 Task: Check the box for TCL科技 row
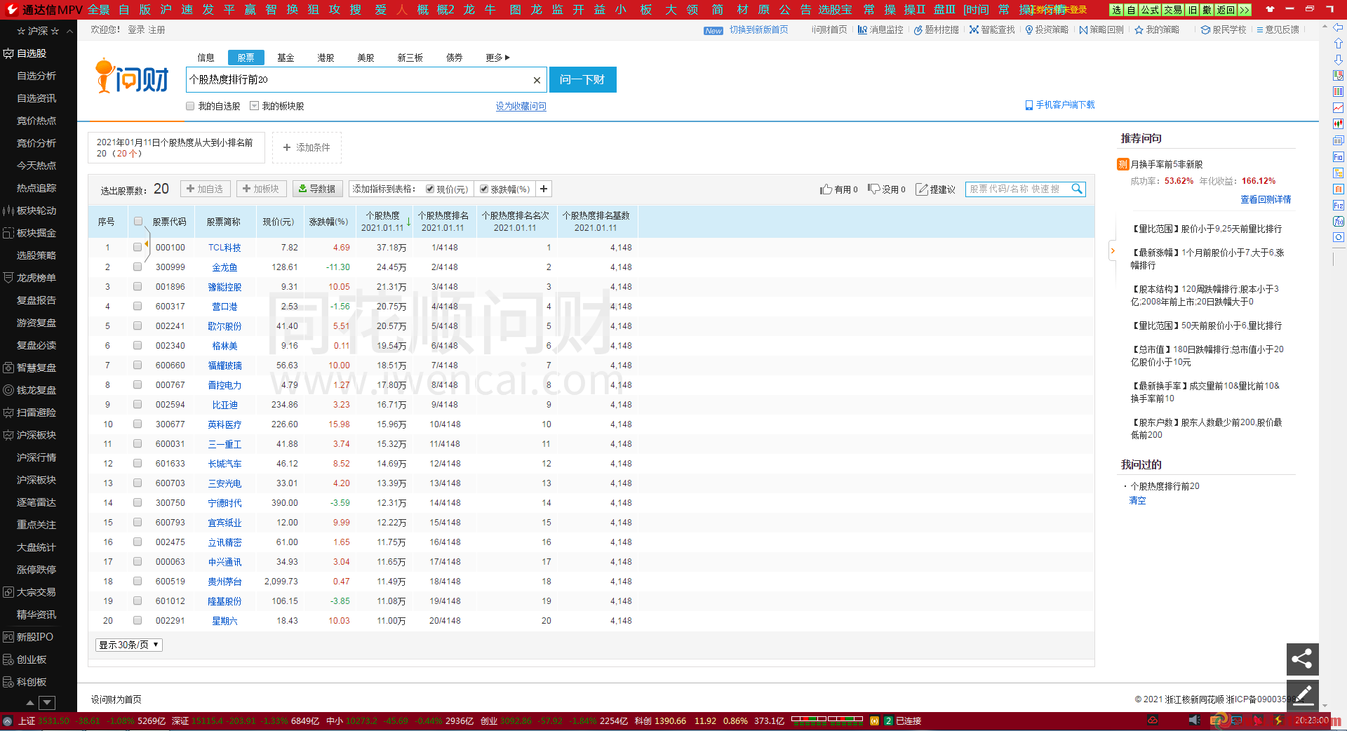tap(138, 247)
